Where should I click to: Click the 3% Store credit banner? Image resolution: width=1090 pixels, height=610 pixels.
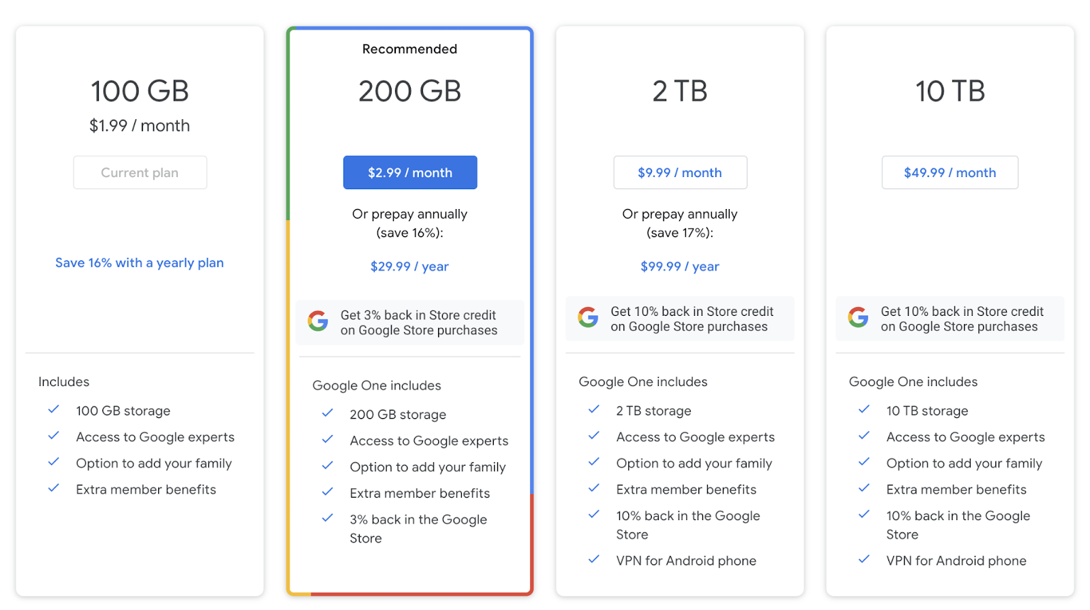(x=418, y=323)
